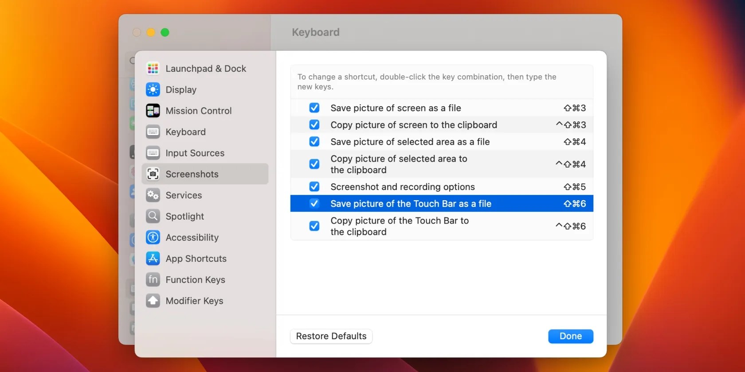Viewport: 745px width, 372px height.
Task: Open Input Sources shortcuts category
Action: pyautogui.click(x=205, y=153)
